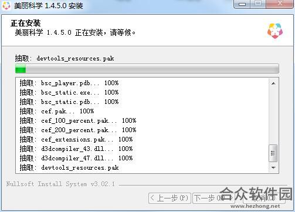Image resolution: width=295 pixels, height=212 pixels.
Task: Click the window title 美丽科学 1.4.5.0 安装
Action: click(x=49, y=5)
